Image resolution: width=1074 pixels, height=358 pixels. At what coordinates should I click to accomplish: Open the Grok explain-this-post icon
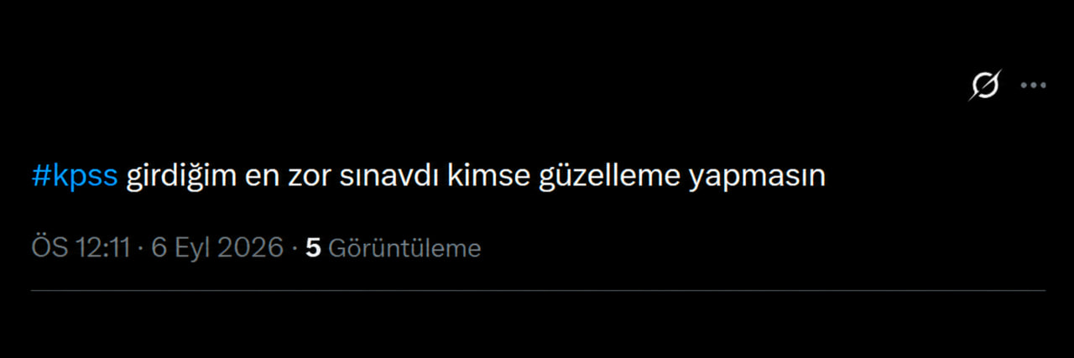click(x=985, y=86)
